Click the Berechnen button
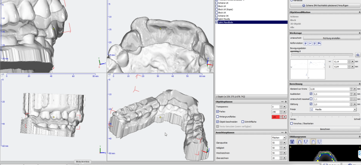Viewport: 361px width, 165px height. tap(325, 129)
